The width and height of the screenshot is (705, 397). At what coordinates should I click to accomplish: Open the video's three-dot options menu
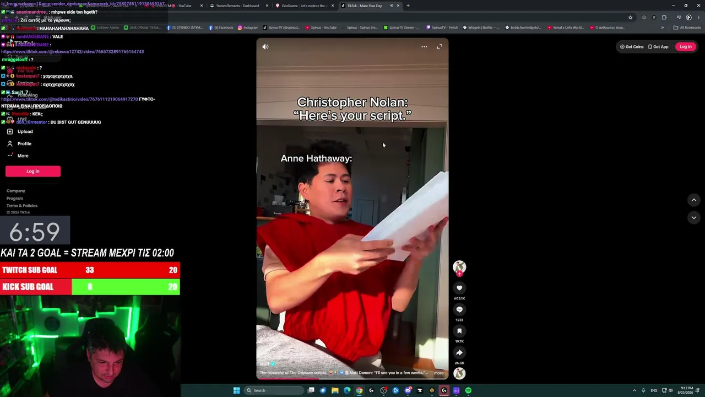click(x=424, y=47)
